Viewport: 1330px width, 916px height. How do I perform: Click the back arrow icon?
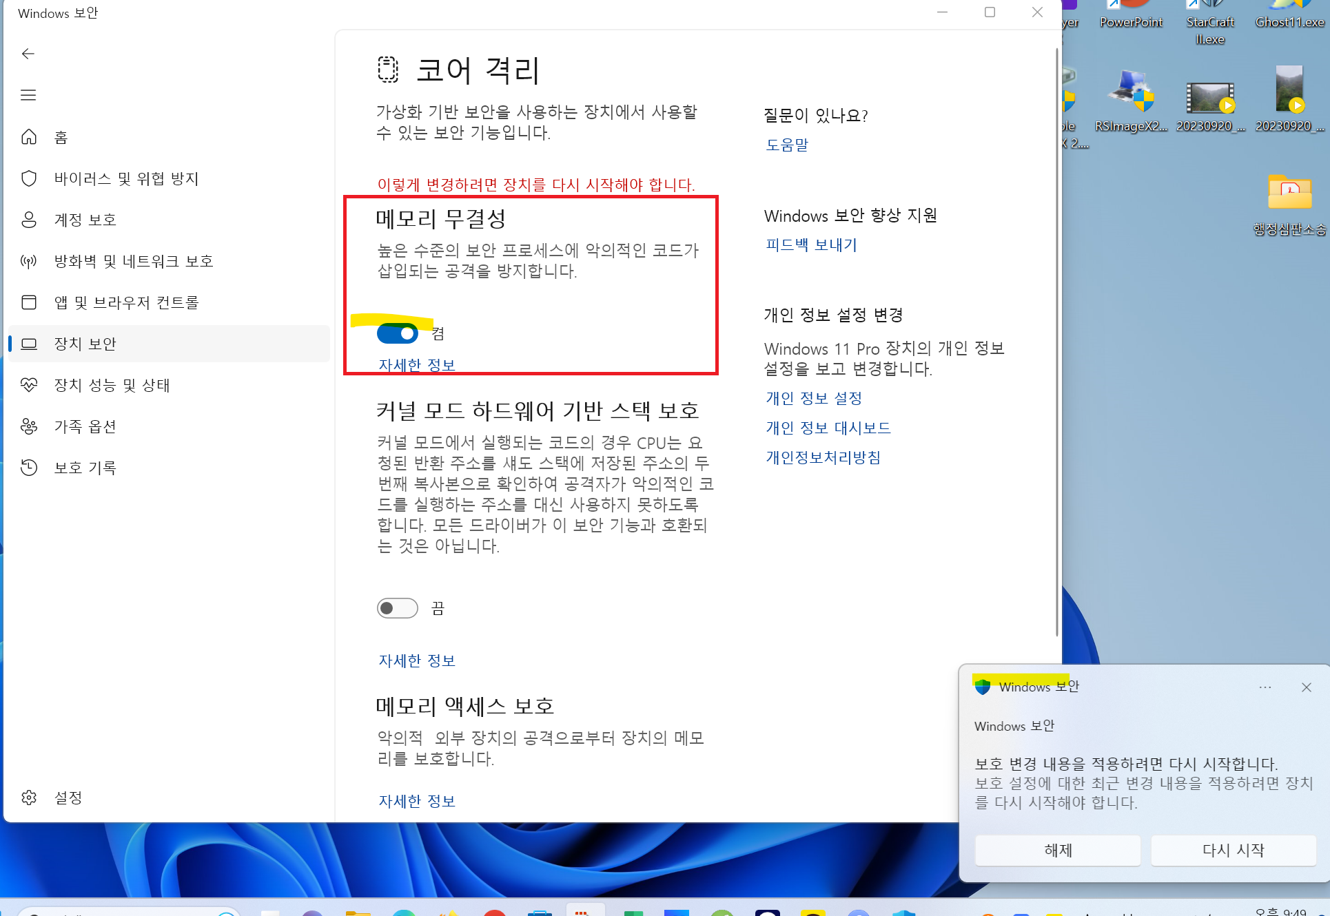pos(28,54)
